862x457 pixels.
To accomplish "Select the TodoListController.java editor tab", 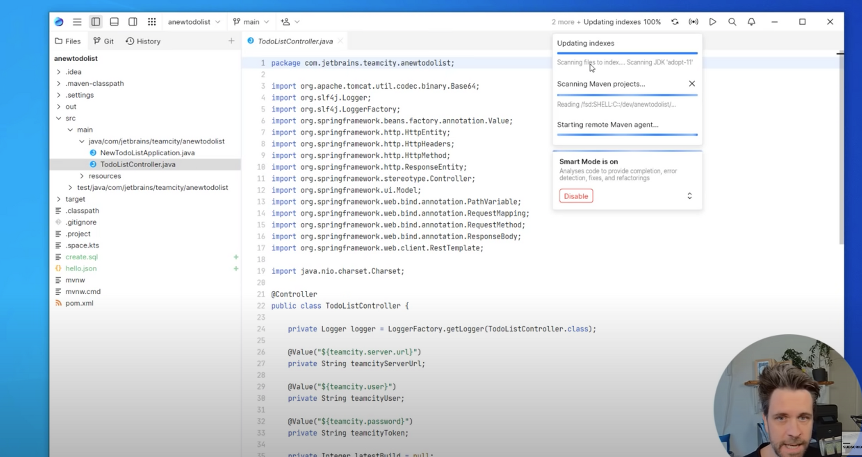I will 295,41.
